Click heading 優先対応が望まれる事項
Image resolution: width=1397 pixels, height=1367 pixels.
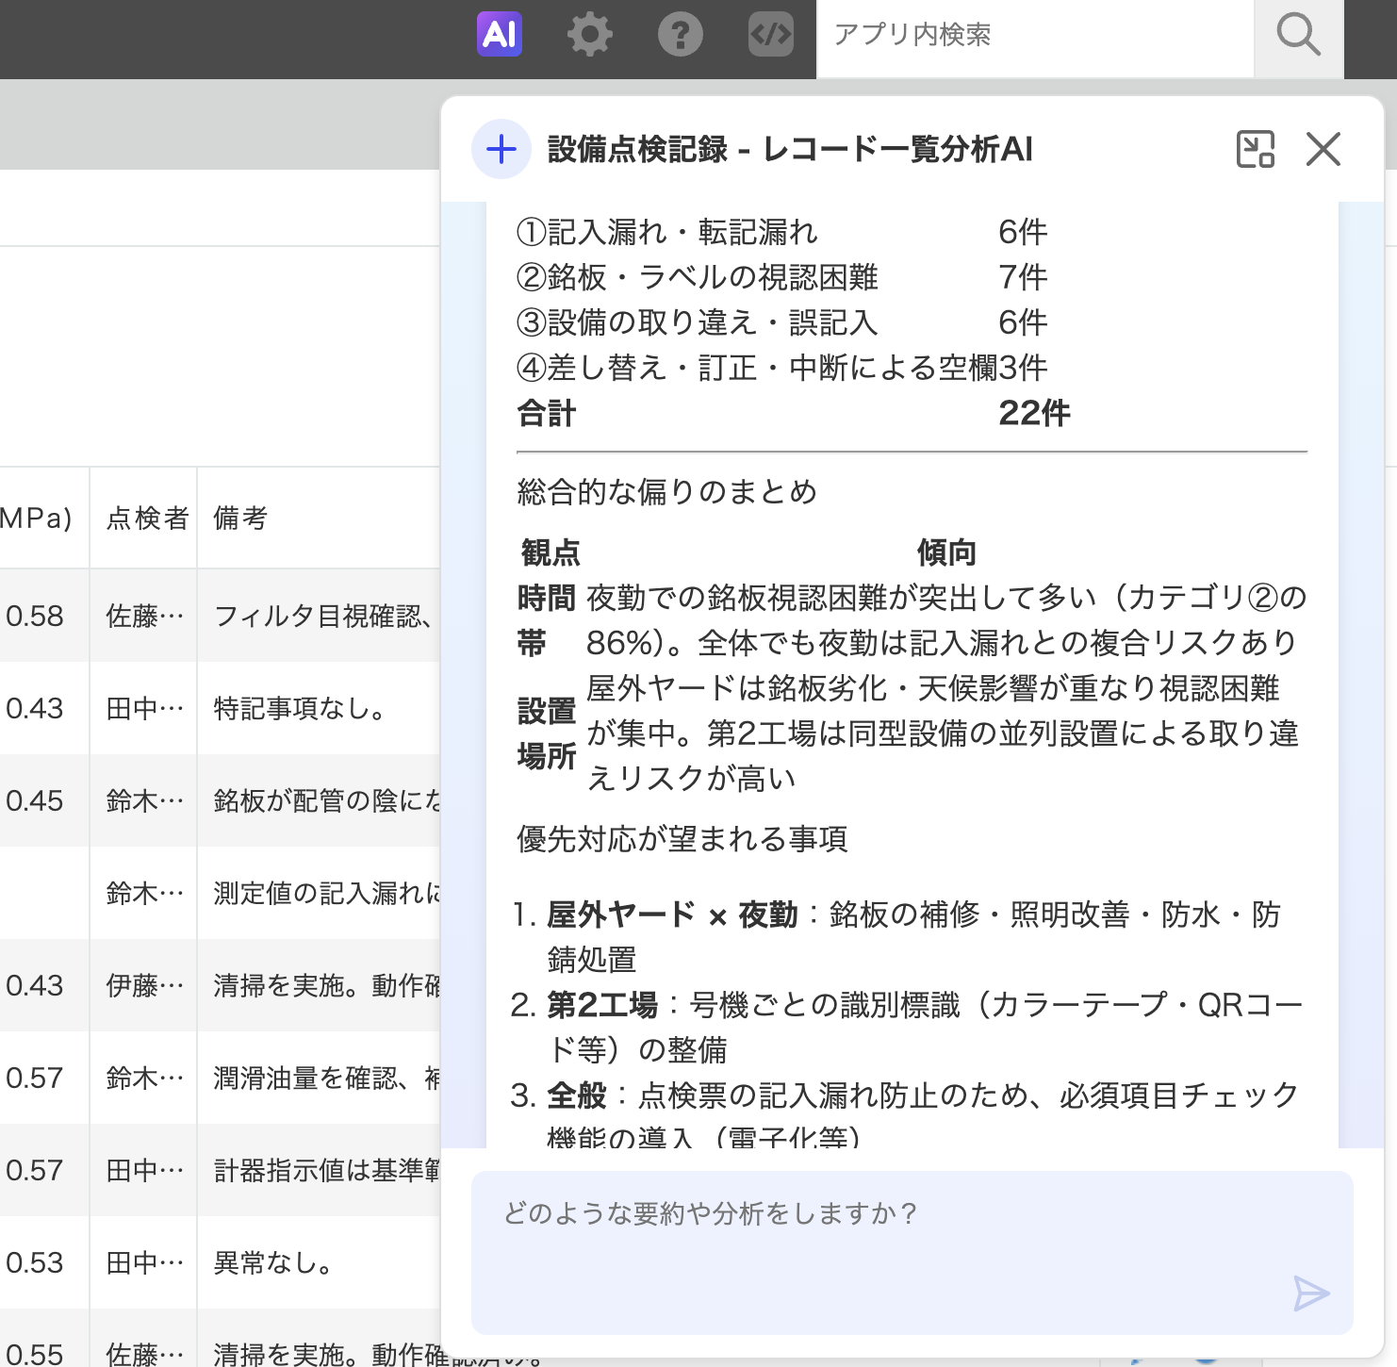(x=682, y=839)
